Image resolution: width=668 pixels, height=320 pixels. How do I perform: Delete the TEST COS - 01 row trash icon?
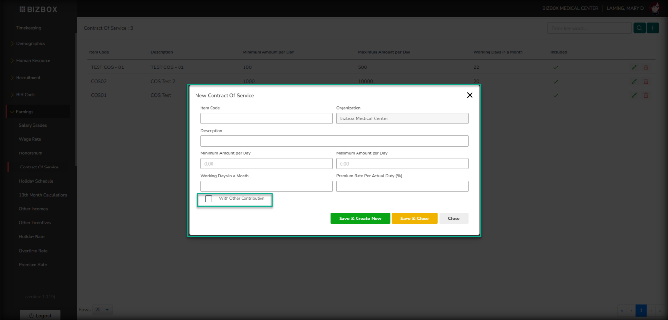646,67
